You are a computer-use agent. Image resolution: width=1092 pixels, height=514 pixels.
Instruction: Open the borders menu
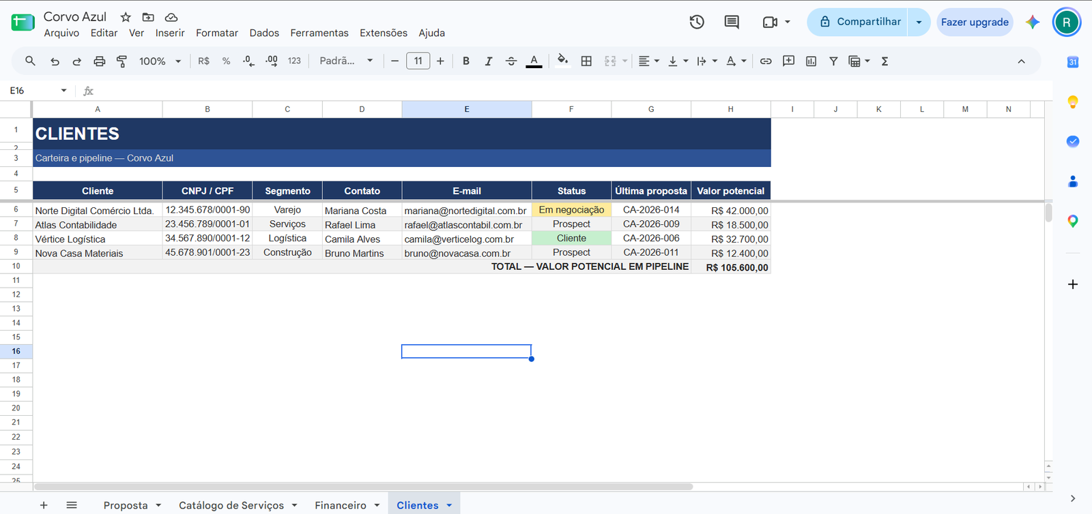[x=586, y=61]
